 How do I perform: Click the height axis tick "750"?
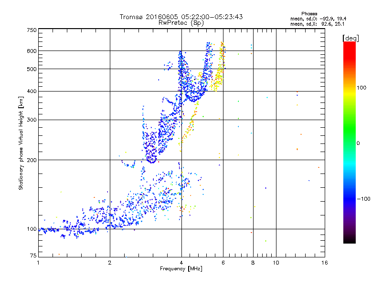(32, 30)
